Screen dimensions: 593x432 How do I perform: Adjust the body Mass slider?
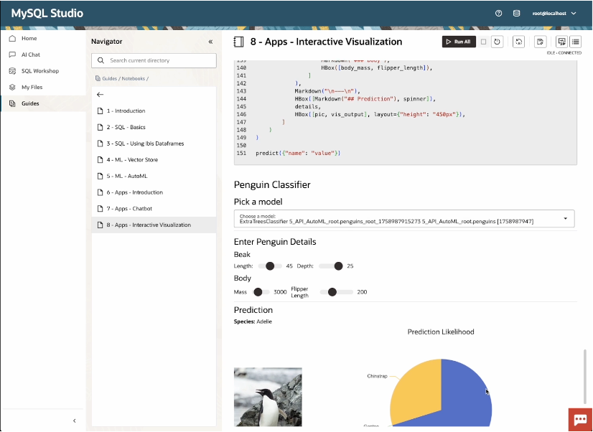(x=259, y=292)
